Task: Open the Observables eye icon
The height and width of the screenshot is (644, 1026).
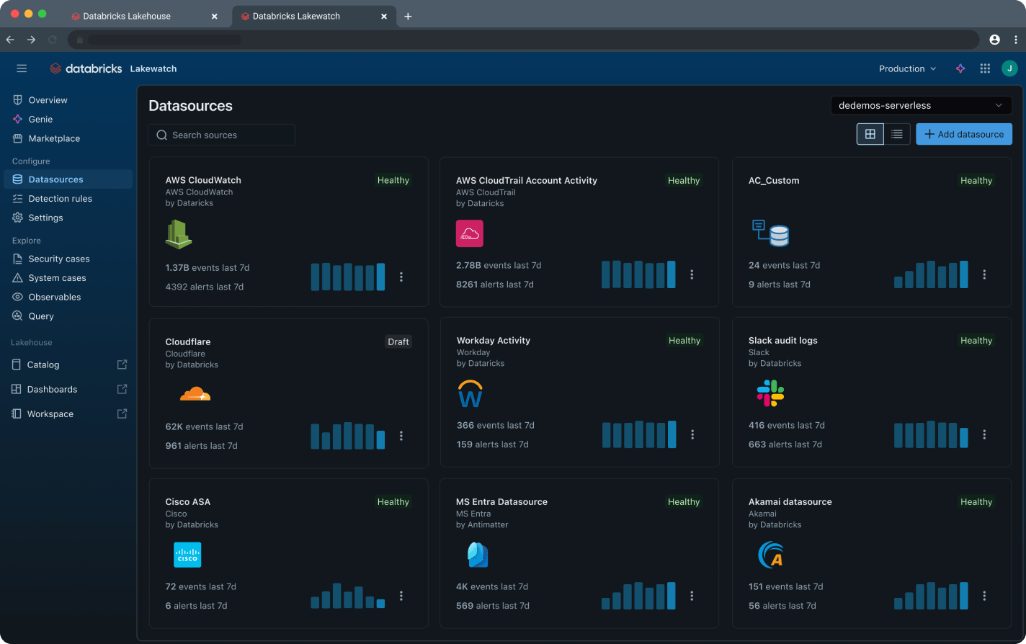Action: pos(17,297)
